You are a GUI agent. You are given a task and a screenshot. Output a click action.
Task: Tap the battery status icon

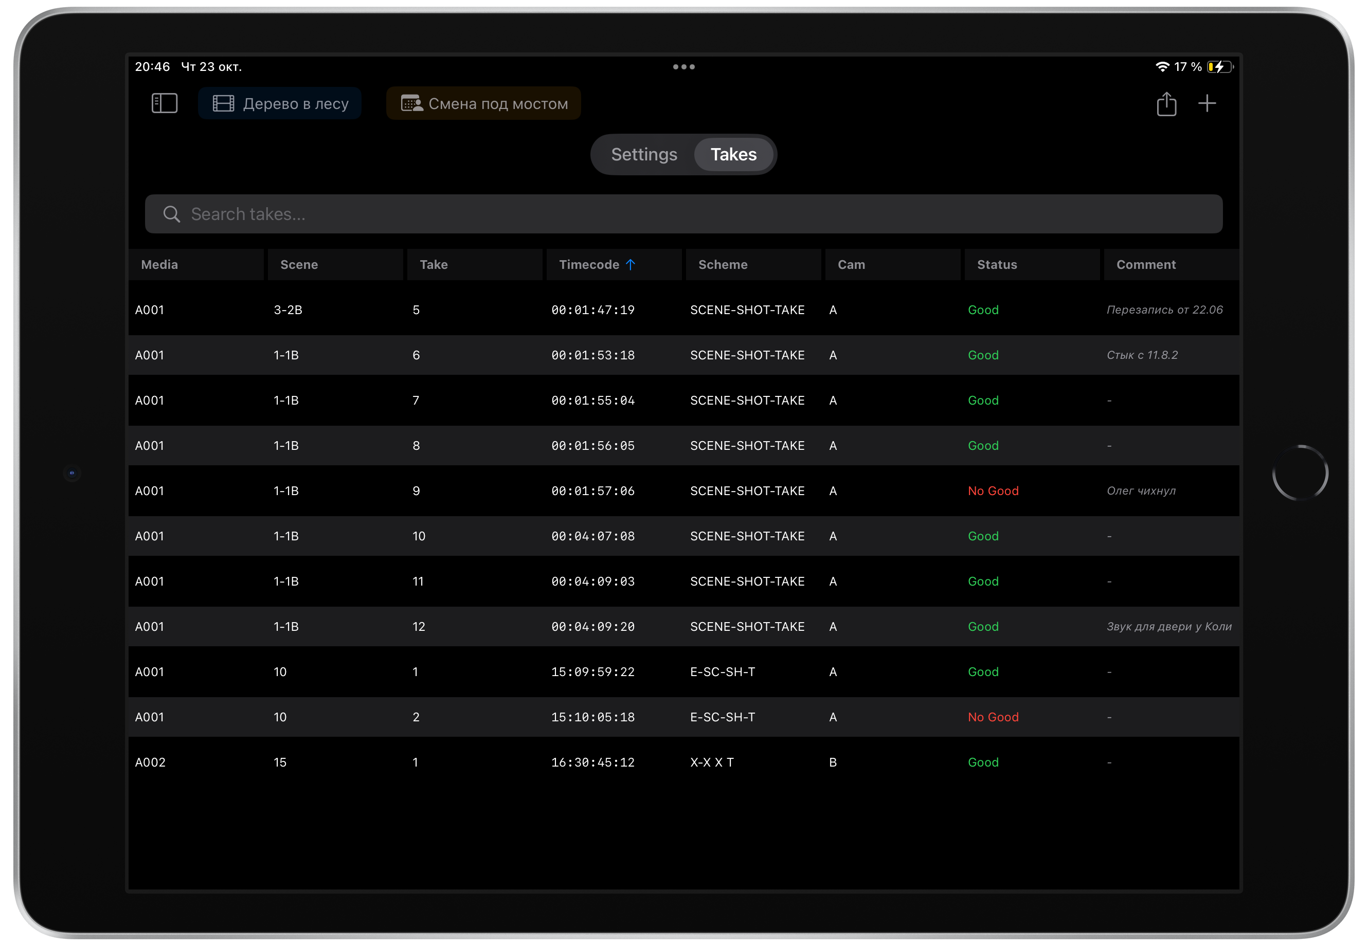coord(1220,67)
